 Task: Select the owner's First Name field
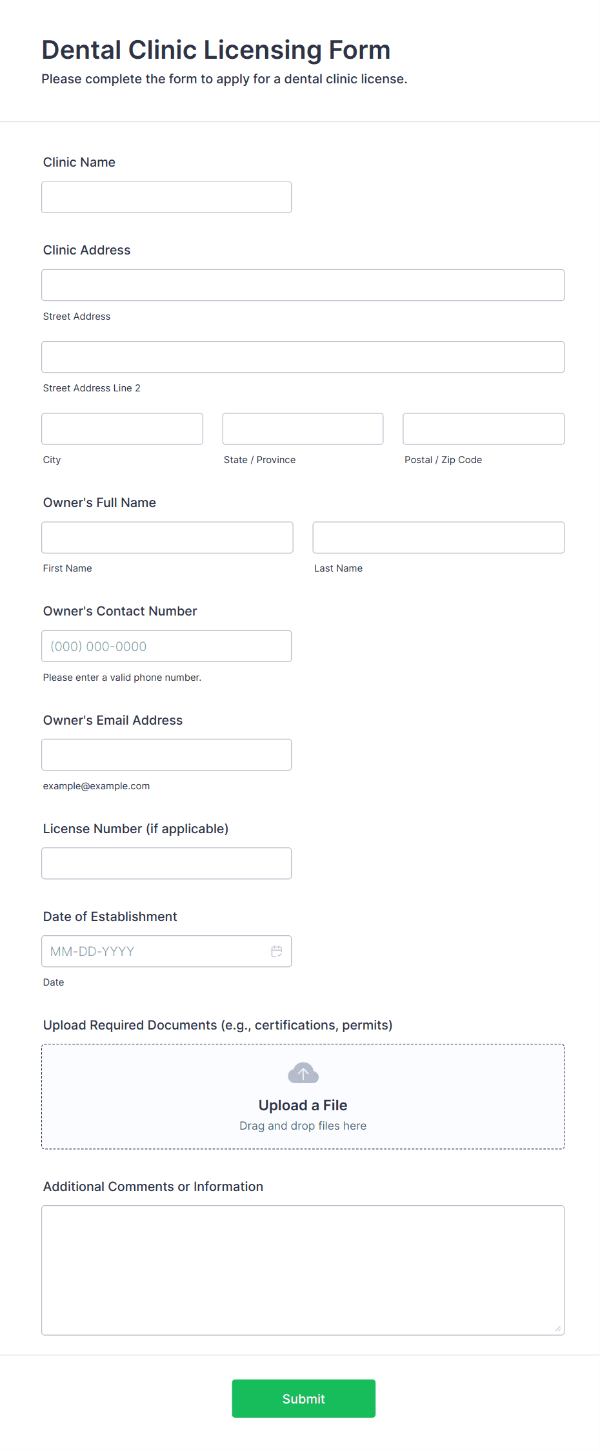click(x=167, y=537)
